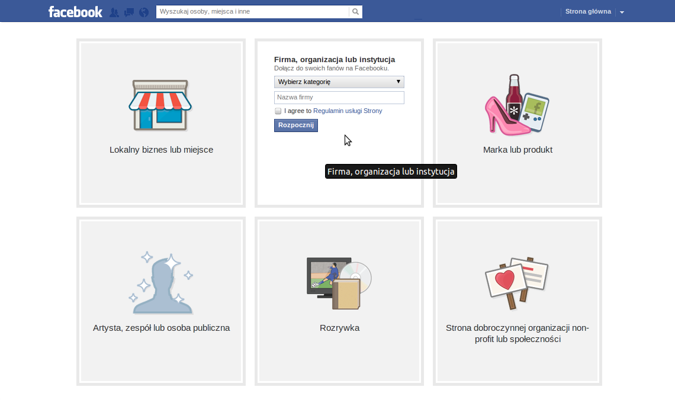Viewport: 675px width, 403px height.
Task: Open the friend requests icon
Action: tap(114, 12)
